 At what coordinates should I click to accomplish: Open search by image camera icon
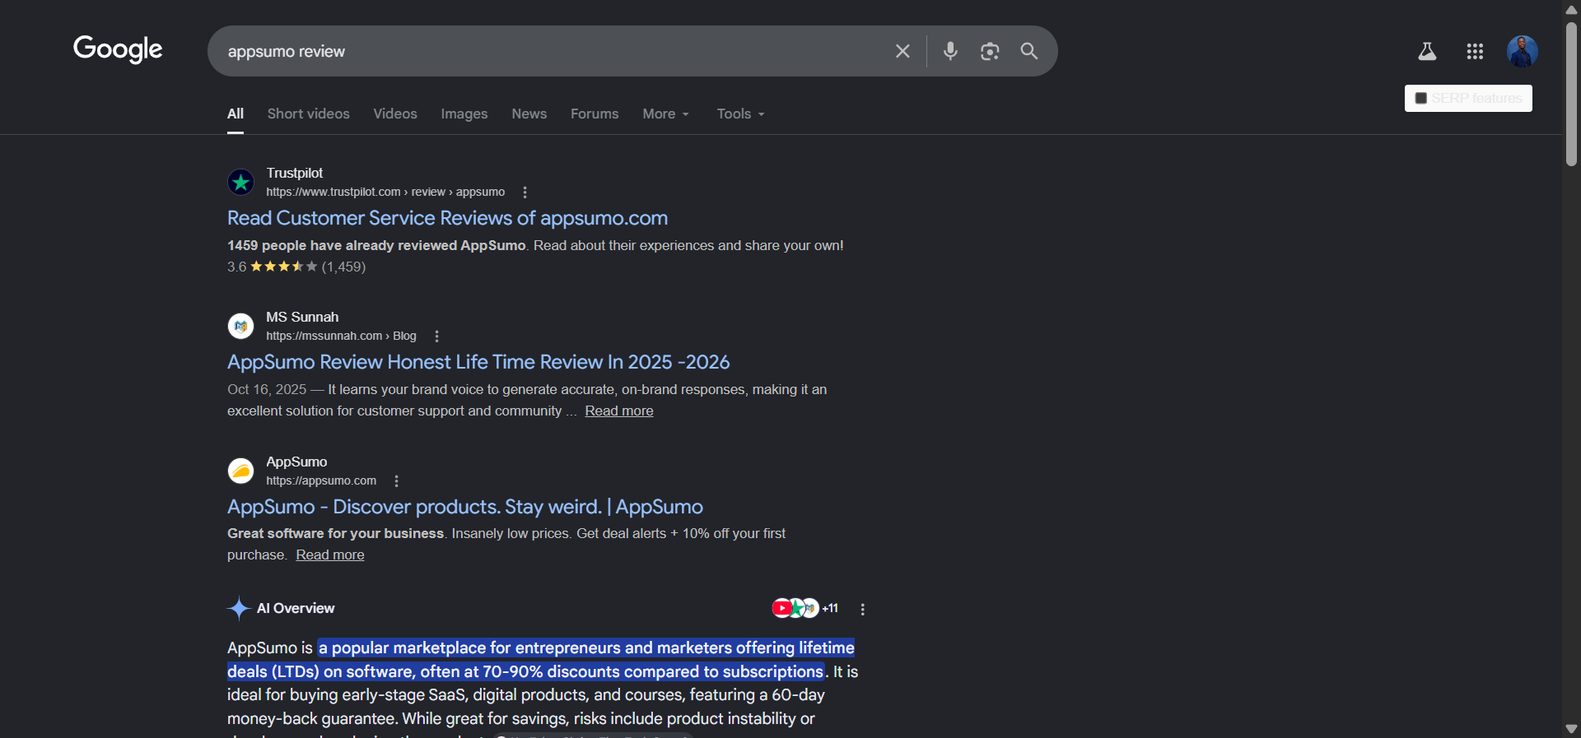pyautogui.click(x=990, y=51)
